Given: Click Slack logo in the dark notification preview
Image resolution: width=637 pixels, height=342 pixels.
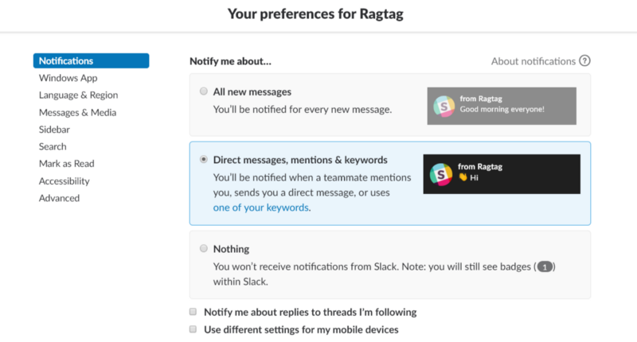Looking at the screenshot, I should click(441, 173).
